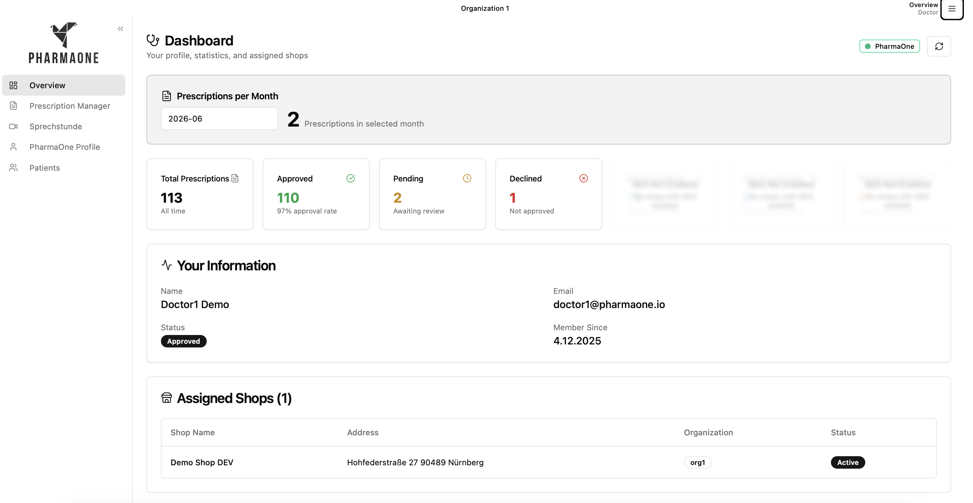Image resolution: width=973 pixels, height=503 pixels.
Task: Click the org1 organization tag
Action: (x=698, y=462)
